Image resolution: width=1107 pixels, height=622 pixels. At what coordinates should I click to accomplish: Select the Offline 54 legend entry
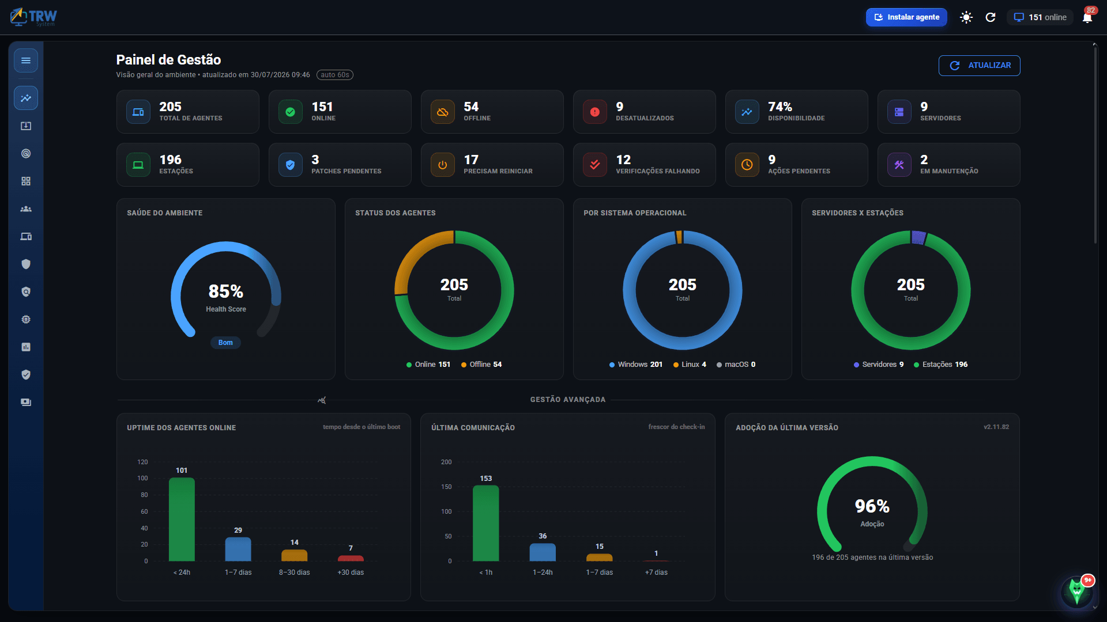point(481,365)
